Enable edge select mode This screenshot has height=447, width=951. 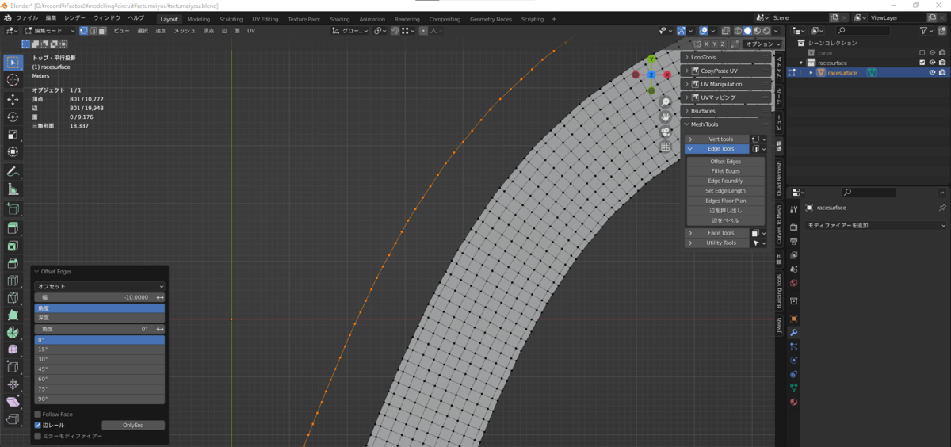click(x=94, y=31)
